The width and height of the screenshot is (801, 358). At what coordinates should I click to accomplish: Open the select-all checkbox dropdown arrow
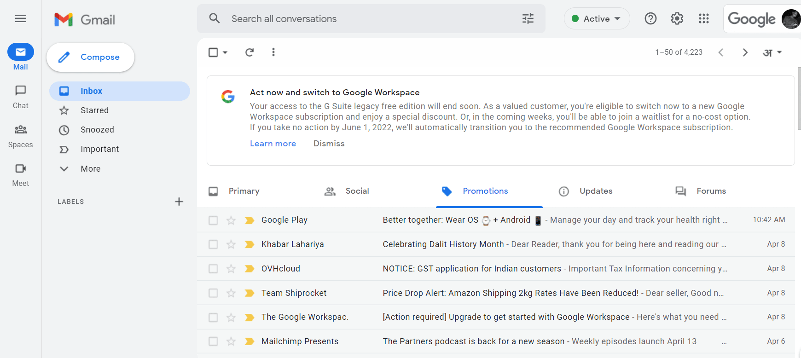click(225, 52)
